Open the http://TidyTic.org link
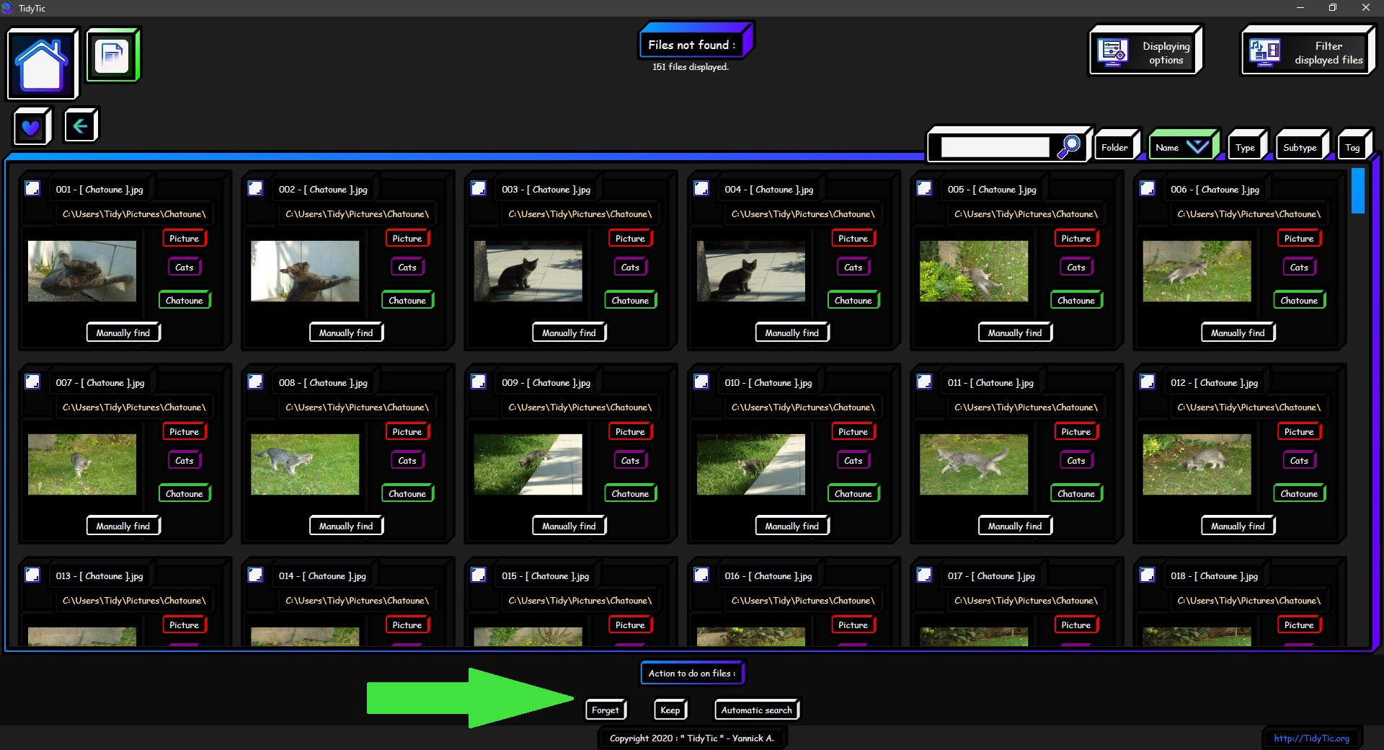Image resolution: width=1384 pixels, height=750 pixels. coord(1312,738)
